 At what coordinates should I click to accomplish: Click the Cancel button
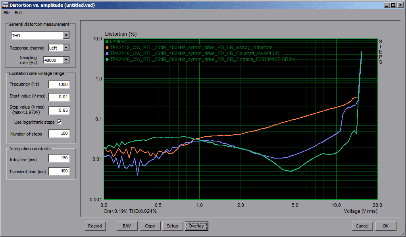tap(362, 226)
